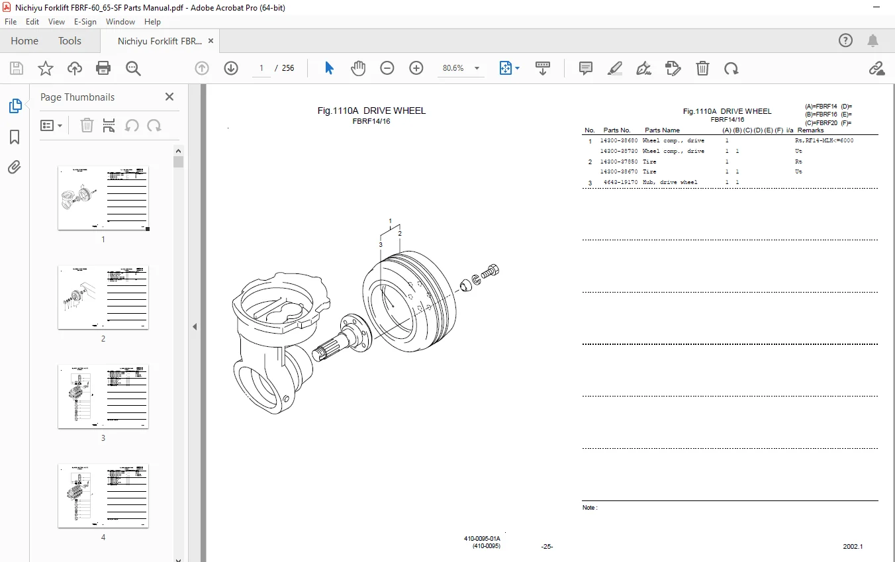Click the Edit PDF stamp tool icon

pyautogui.click(x=673, y=68)
